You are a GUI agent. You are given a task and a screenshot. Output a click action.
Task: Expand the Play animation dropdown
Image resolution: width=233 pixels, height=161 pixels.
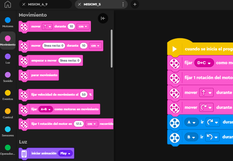coord(66,153)
